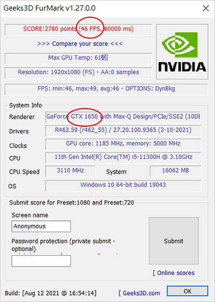215x302 pixels.
Task: Click the Resolution 1920x1080 field
Action: [78, 73]
